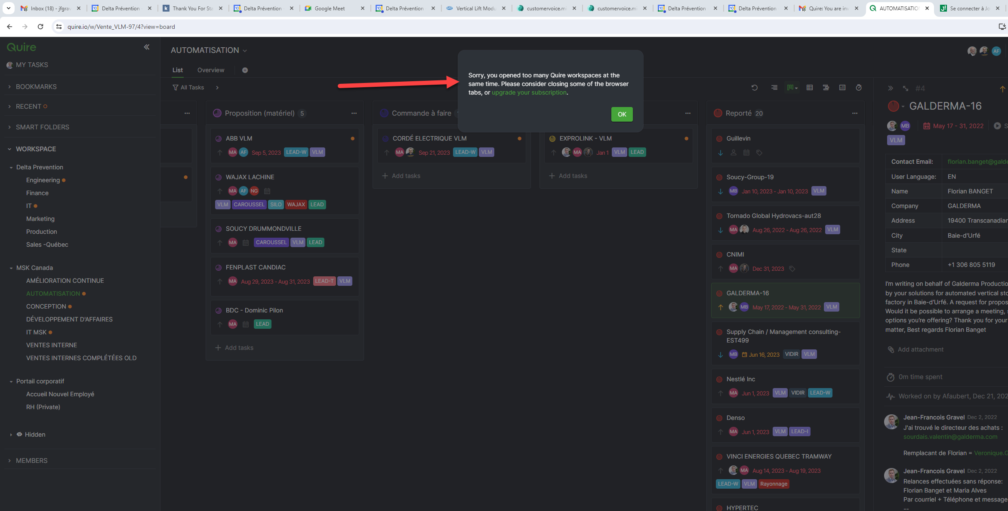The image size is (1008, 511).
Task: Expand GALDERMA-16 detail panel to full view
Action: coord(906,89)
